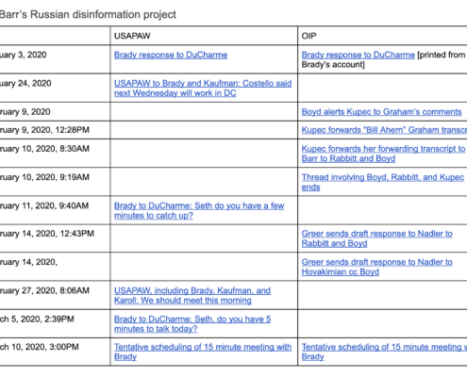Screen dimensions: 467x377
Task: Click 'Brady to DuCharme: Seth, do you have 5' link
Action: coord(192,324)
